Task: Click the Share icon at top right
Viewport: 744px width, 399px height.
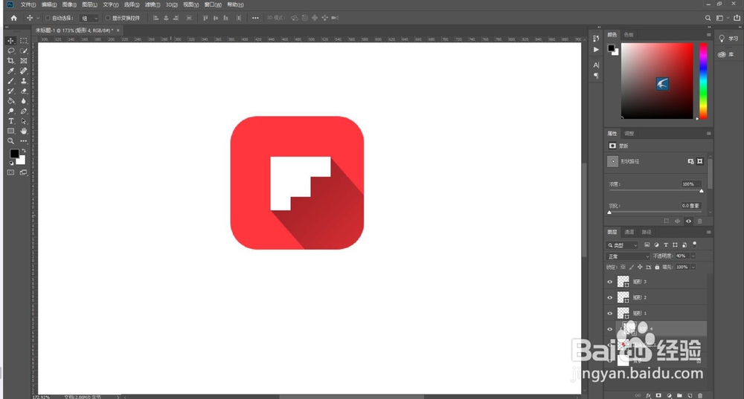Action: 737,18
